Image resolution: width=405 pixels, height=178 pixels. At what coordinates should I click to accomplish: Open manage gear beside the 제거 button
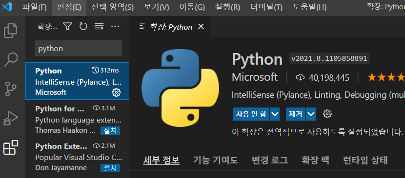[x=327, y=114]
